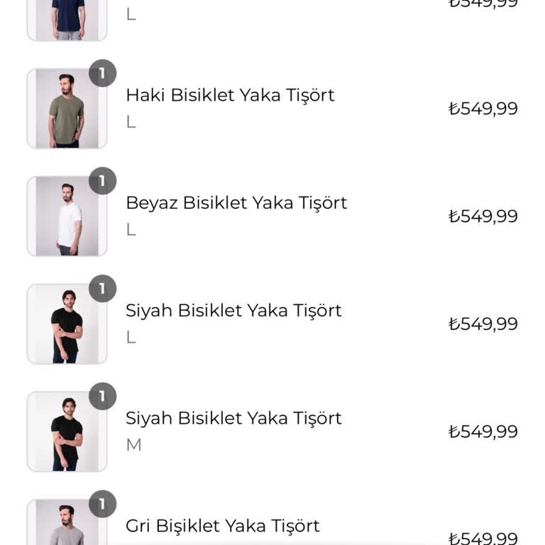
Task: Click quantity badge on Haki t-shirt thumbnail
Action: [x=102, y=73]
